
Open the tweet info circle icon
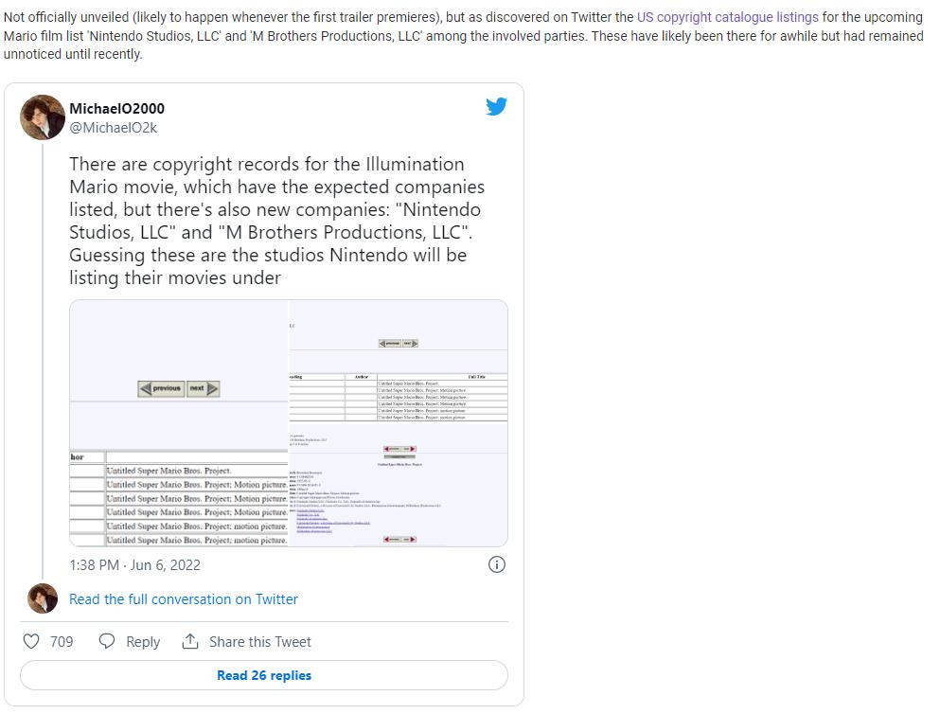tap(496, 565)
